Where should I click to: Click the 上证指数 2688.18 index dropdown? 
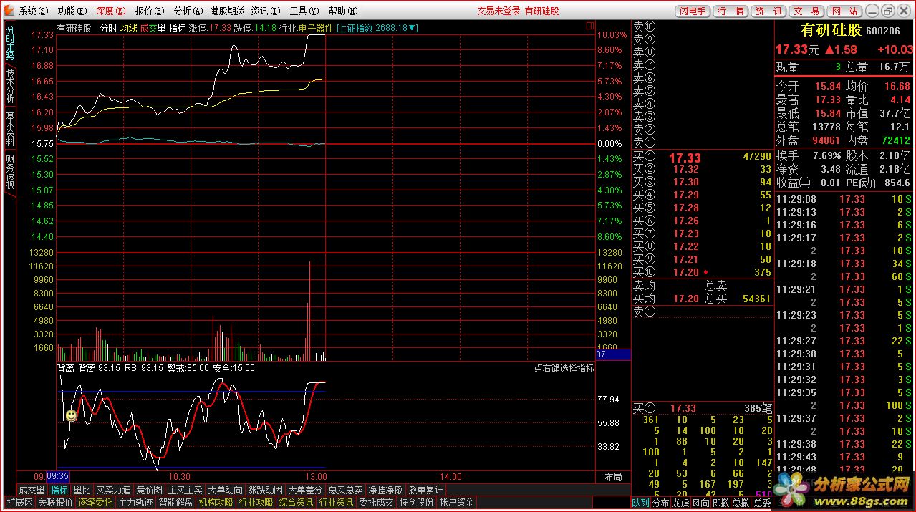click(x=377, y=28)
